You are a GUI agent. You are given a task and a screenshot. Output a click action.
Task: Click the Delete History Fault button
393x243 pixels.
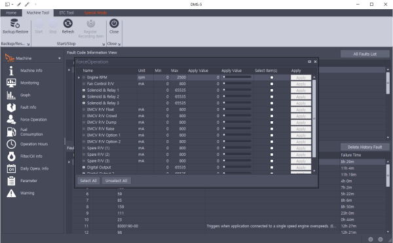(x=365, y=147)
